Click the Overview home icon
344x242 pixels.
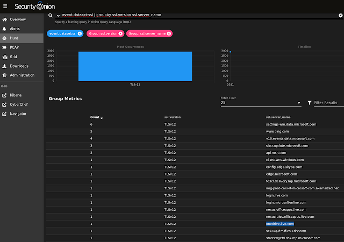point(4,19)
